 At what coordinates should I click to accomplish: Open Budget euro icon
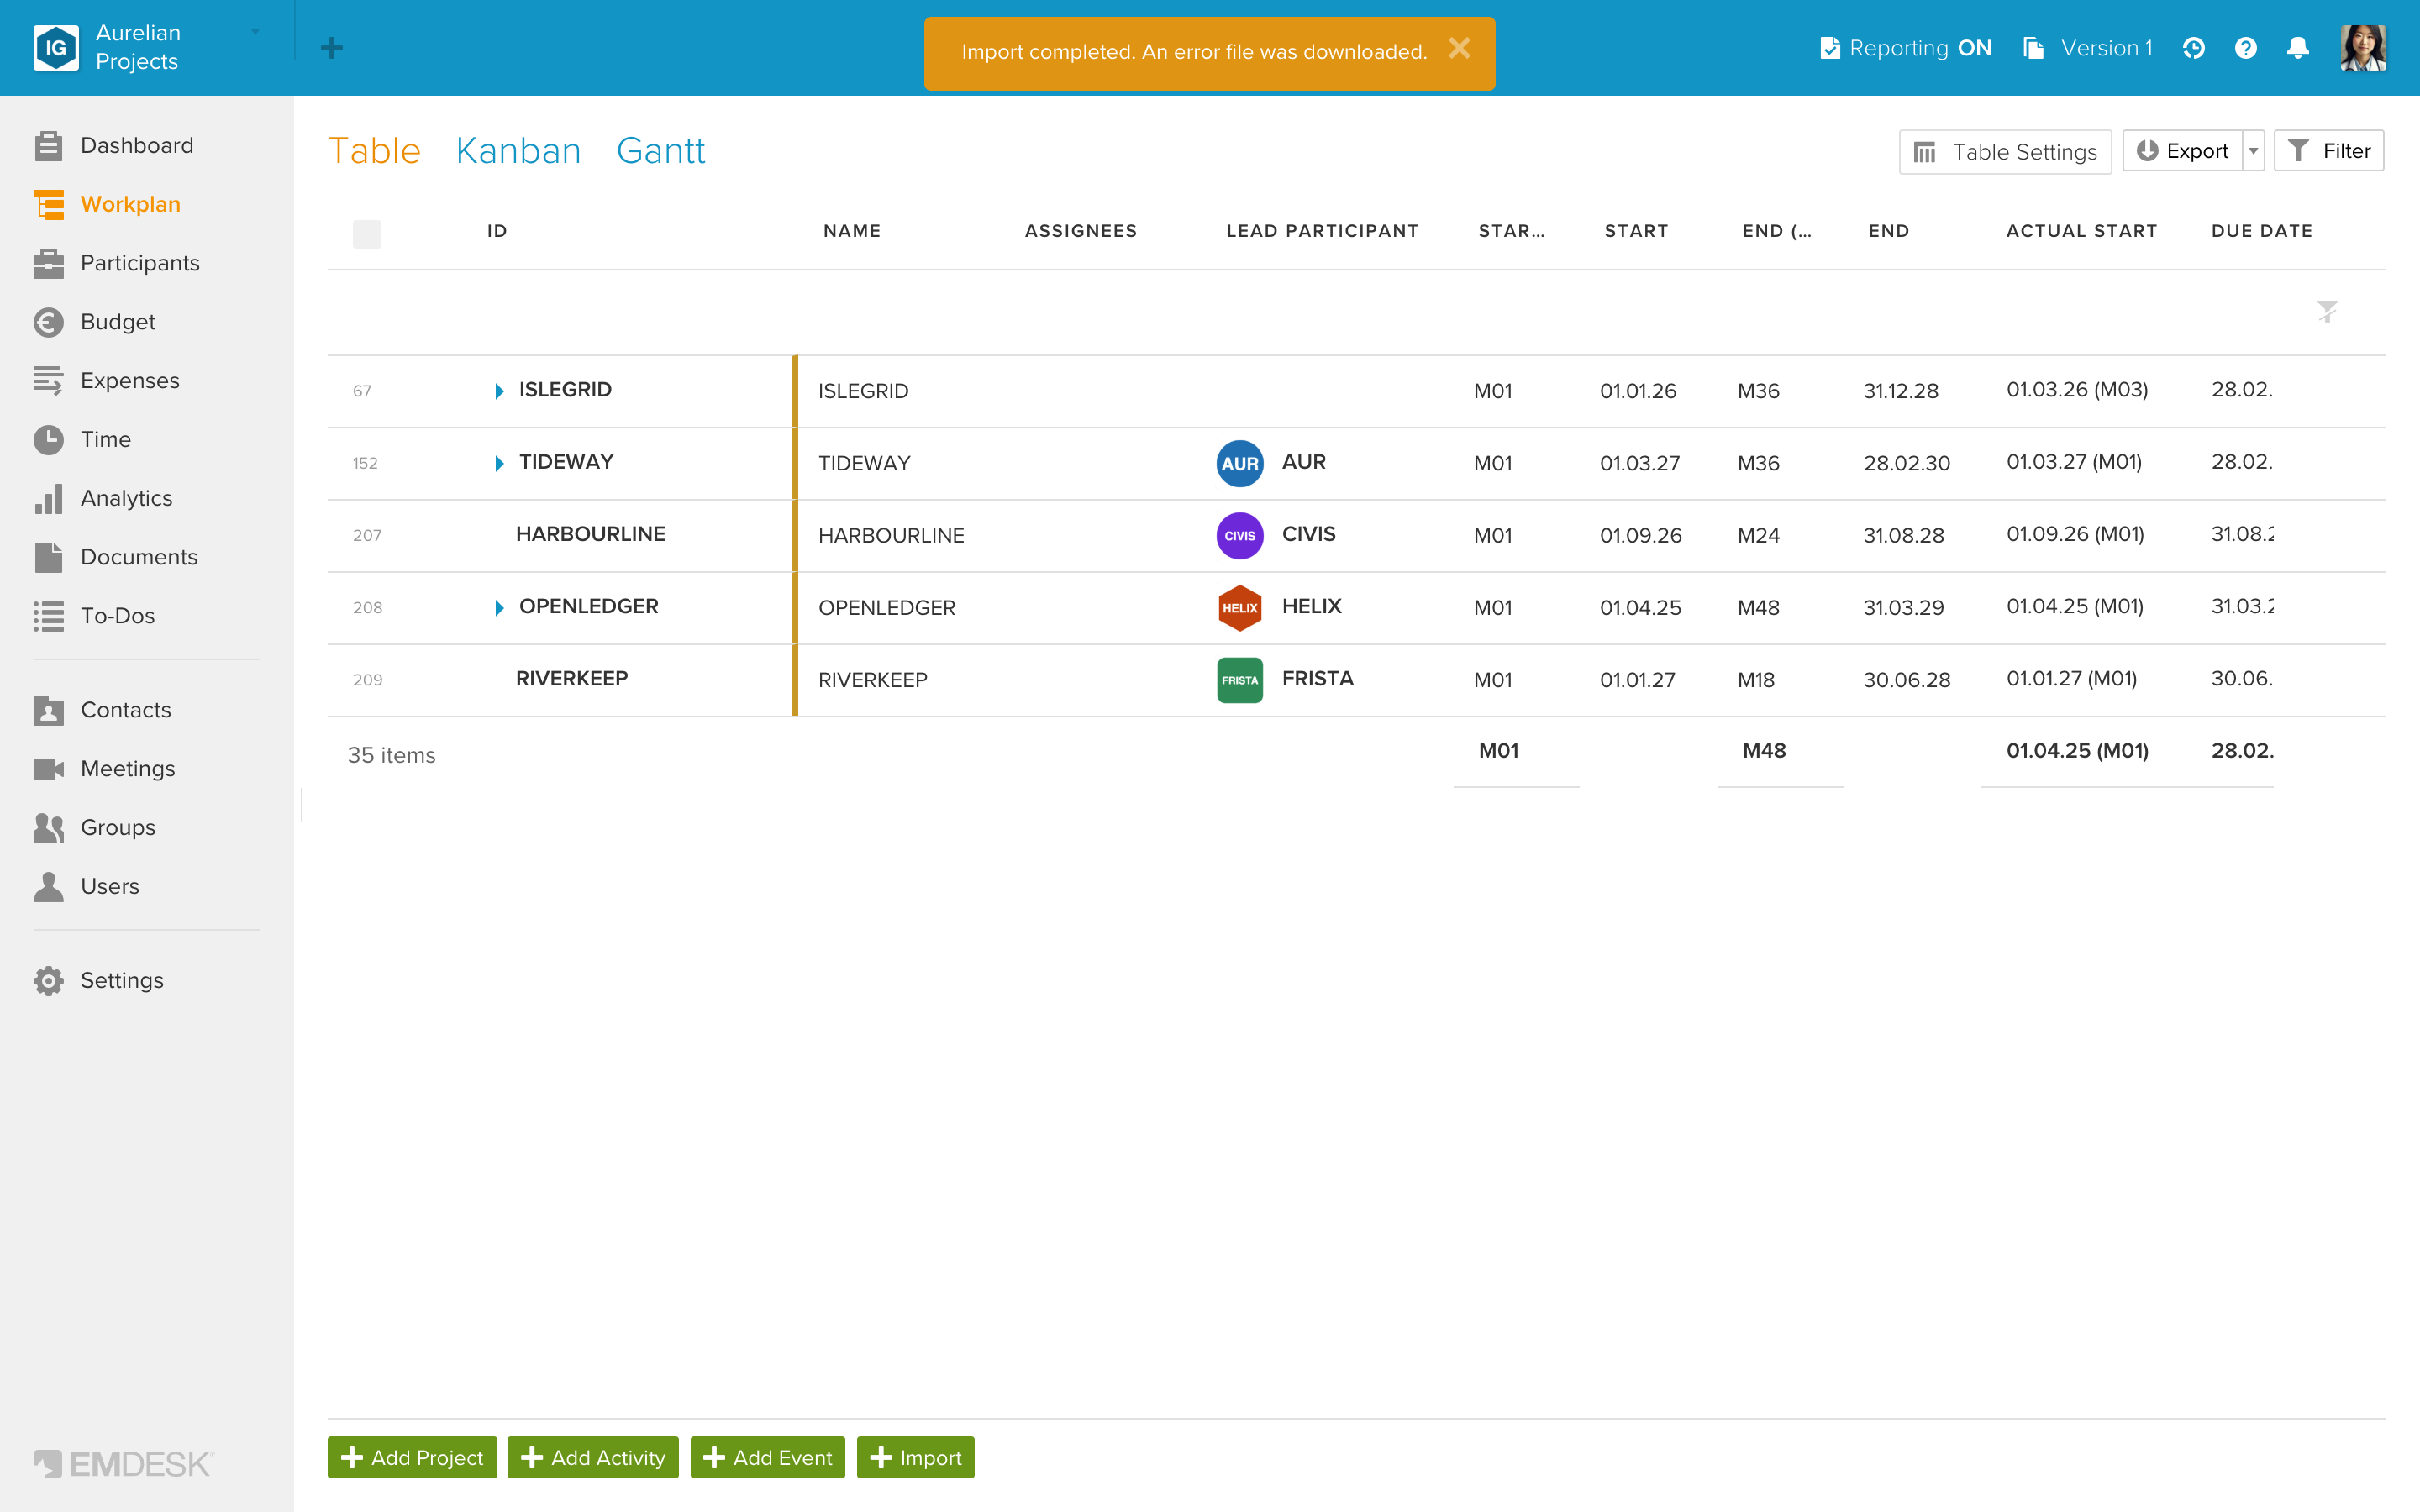tap(48, 322)
